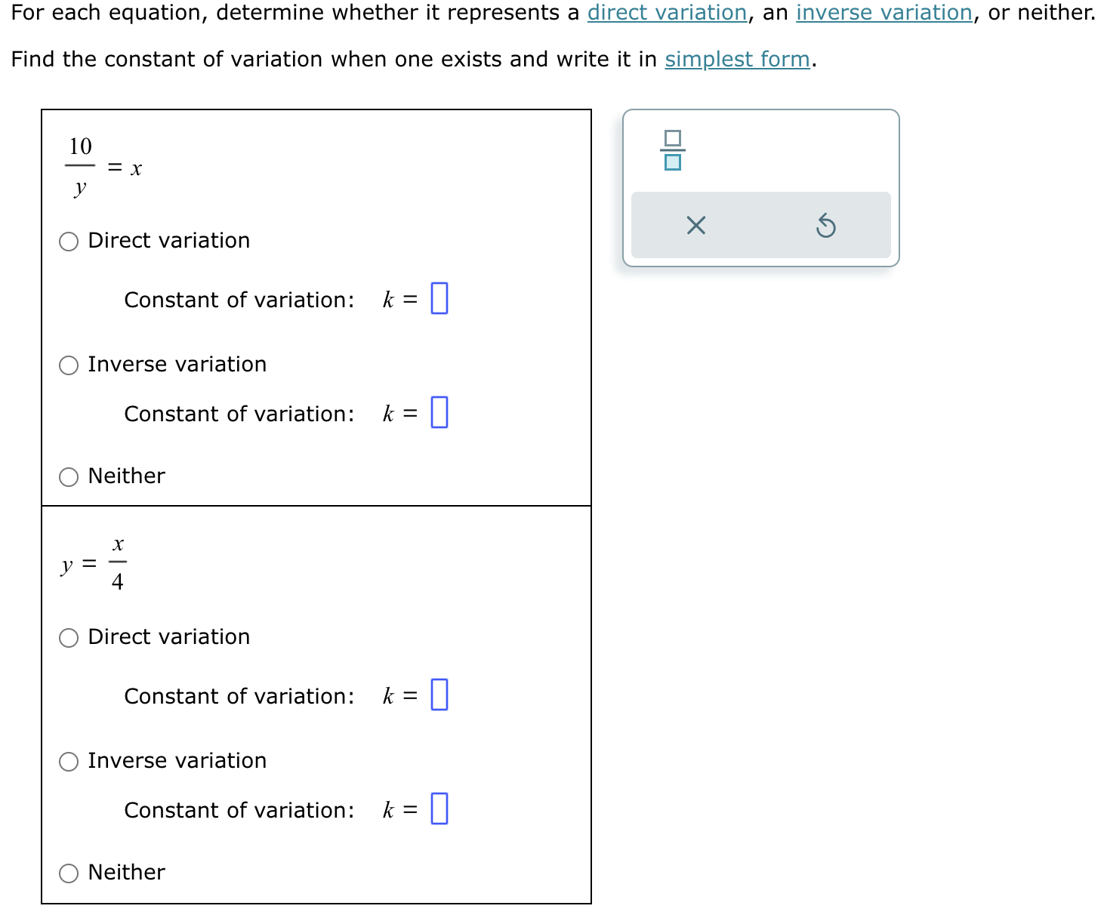Select Neither for y = x/4
1104x915 pixels.
pos(69,873)
